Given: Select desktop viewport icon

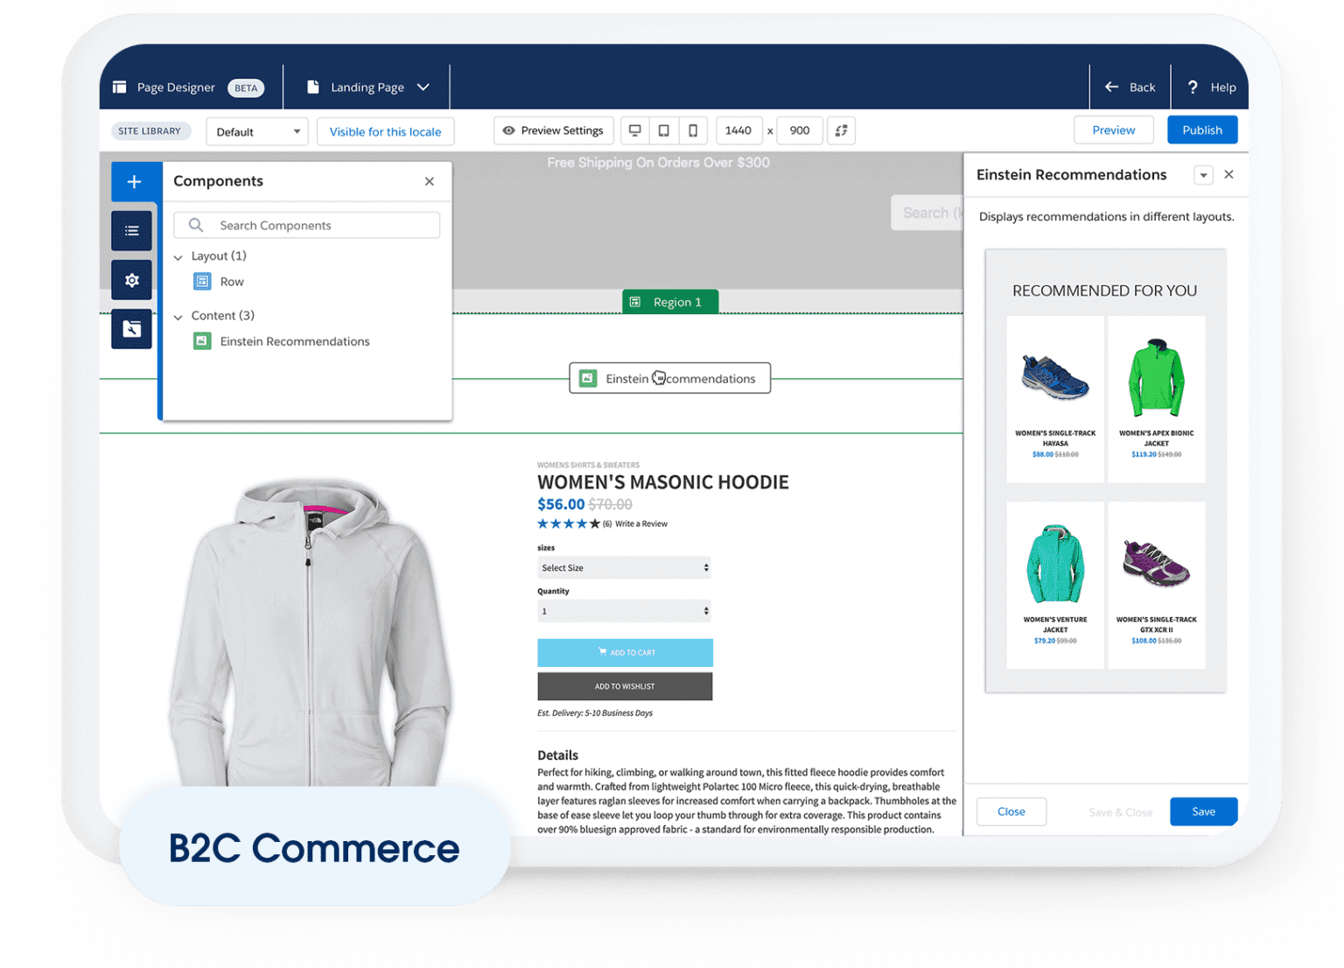Looking at the screenshot, I should pyautogui.click(x=635, y=130).
